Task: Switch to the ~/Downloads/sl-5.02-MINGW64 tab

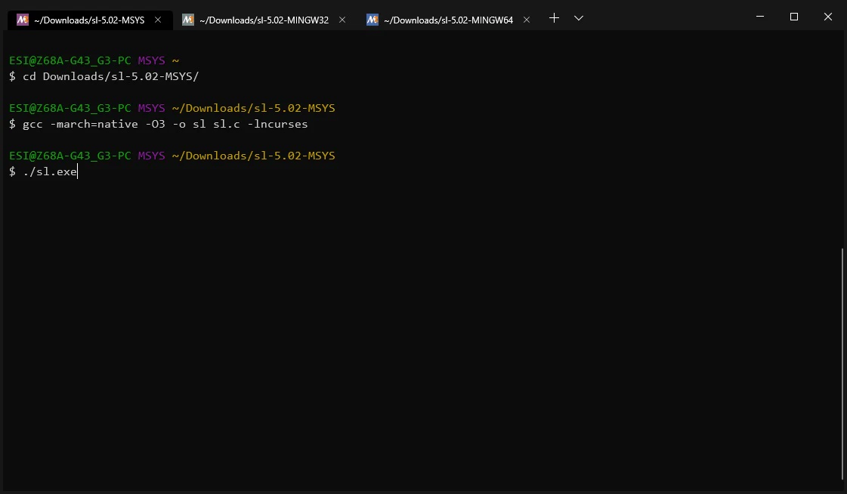Action: click(448, 20)
